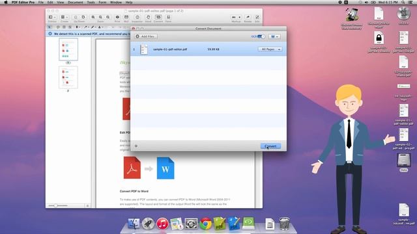Open Launchpad rocket icon in Dock
The image size is (417, 234).
click(148, 224)
